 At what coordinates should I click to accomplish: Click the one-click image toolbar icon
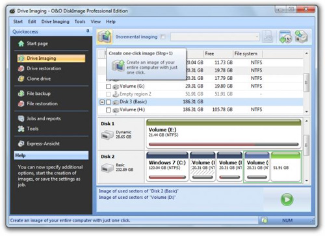tap(105, 36)
